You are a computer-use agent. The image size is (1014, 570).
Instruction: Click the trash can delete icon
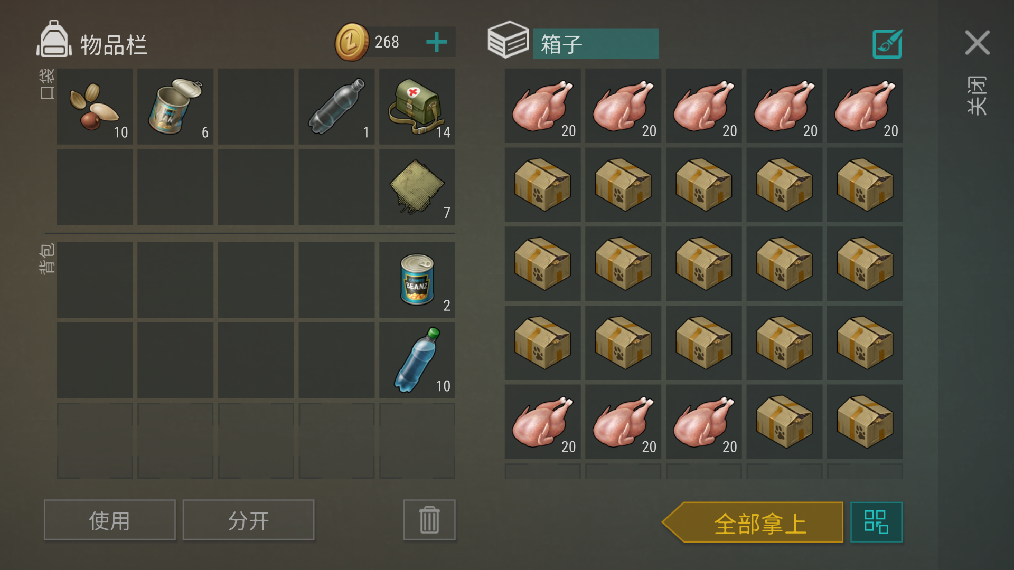coord(429,520)
